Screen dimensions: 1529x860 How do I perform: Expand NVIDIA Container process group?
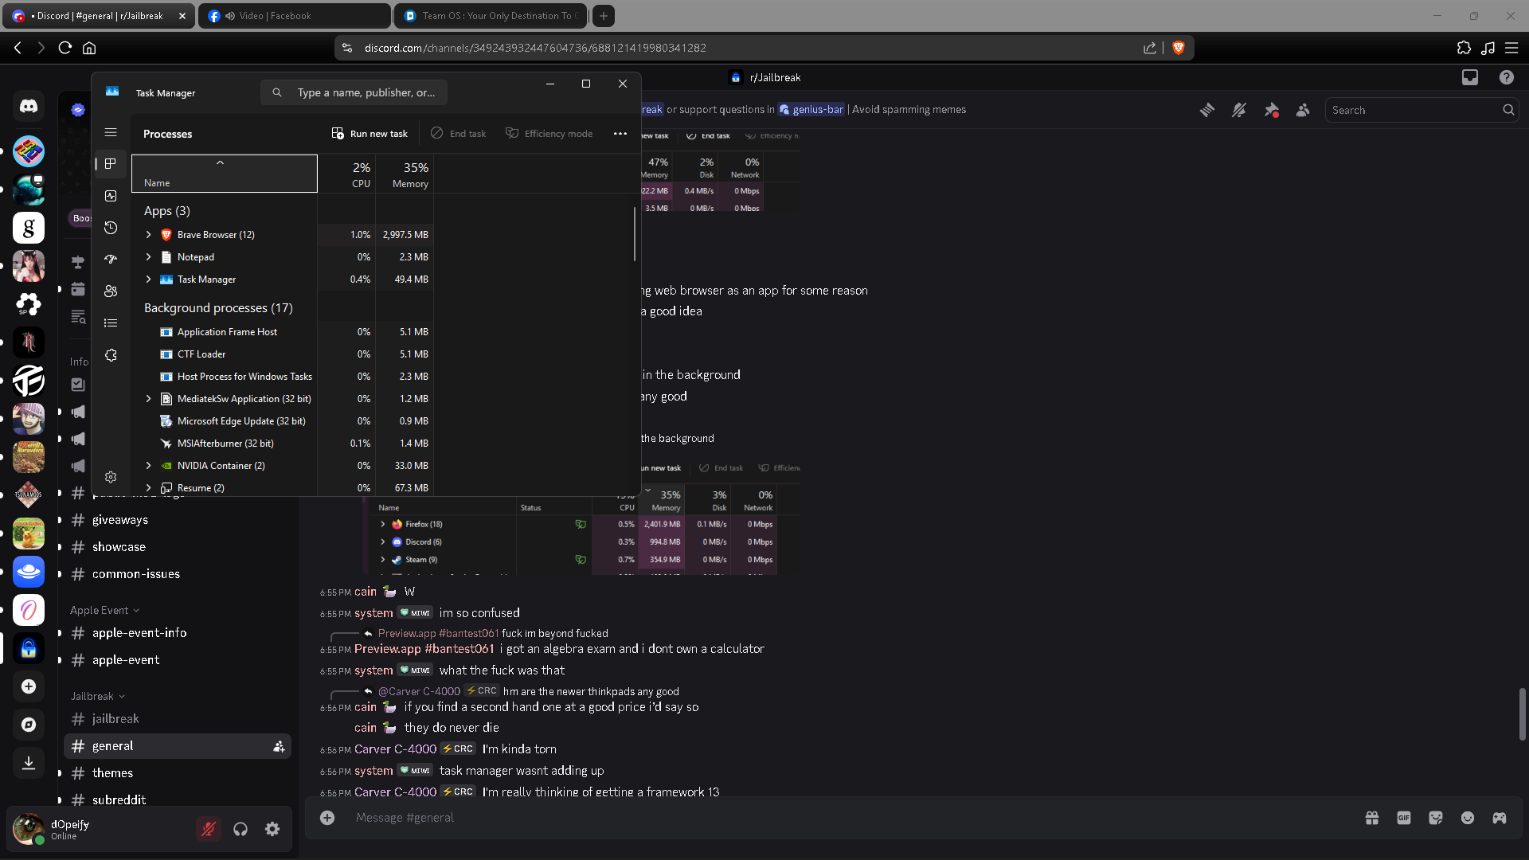(x=148, y=466)
